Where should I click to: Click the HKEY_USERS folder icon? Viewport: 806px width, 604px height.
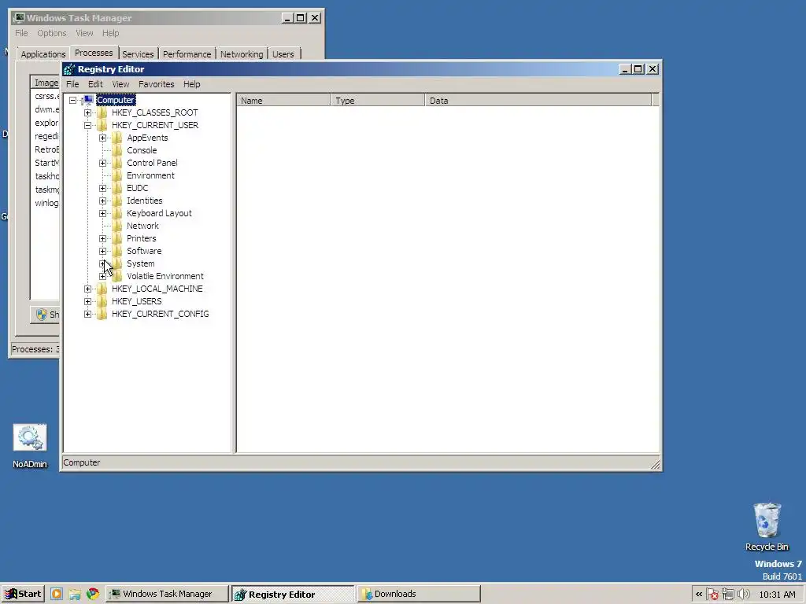click(102, 301)
